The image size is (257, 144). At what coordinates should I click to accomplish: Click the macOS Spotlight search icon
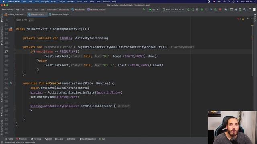pos(229,2)
